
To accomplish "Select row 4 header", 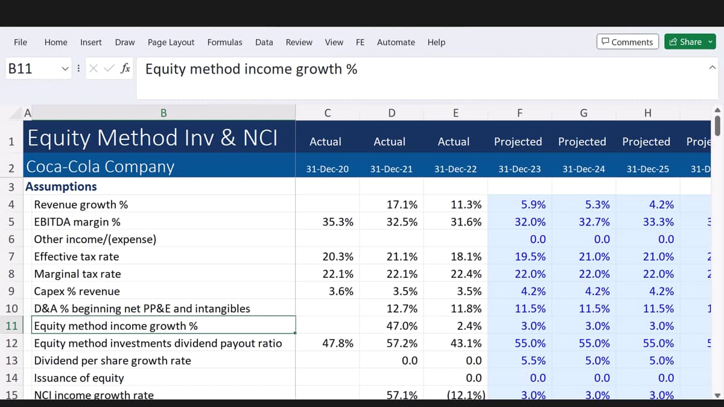I will tap(11, 204).
